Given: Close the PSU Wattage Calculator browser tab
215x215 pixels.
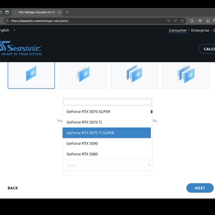Looking at the screenshot, I should click(59, 12).
